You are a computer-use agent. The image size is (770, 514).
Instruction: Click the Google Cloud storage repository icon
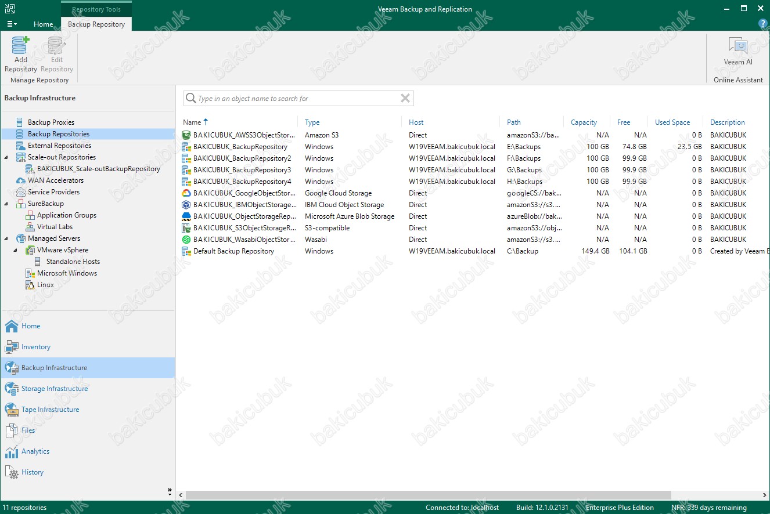(x=186, y=193)
